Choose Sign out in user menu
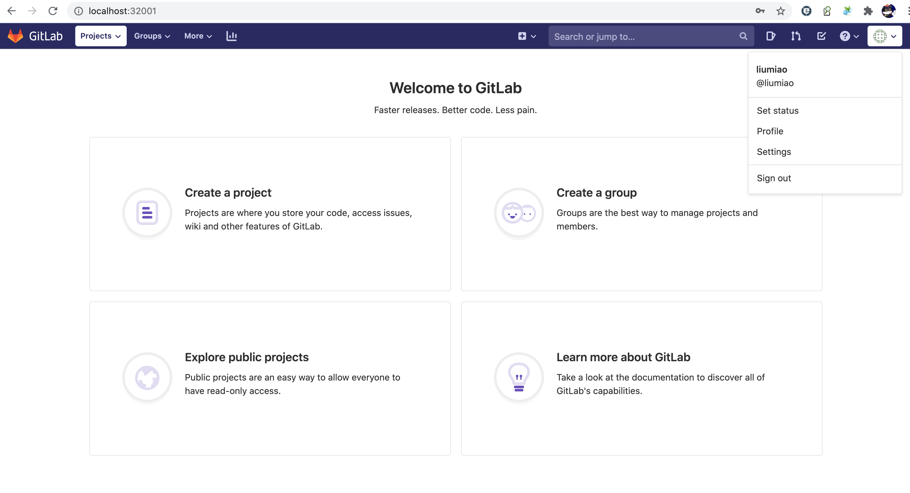 click(774, 178)
